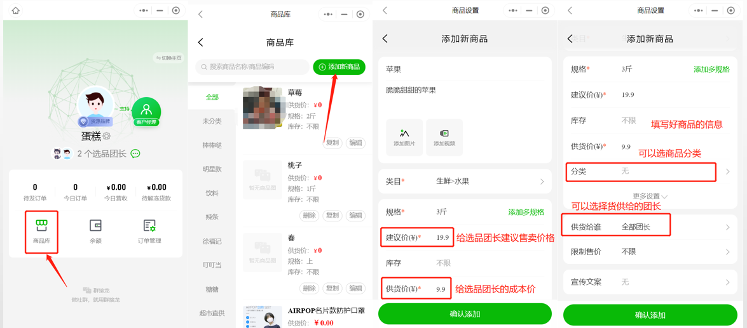Screen dimensions: 747x328
Task: Tap 删除 on the 桃子 product
Action: click(309, 215)
